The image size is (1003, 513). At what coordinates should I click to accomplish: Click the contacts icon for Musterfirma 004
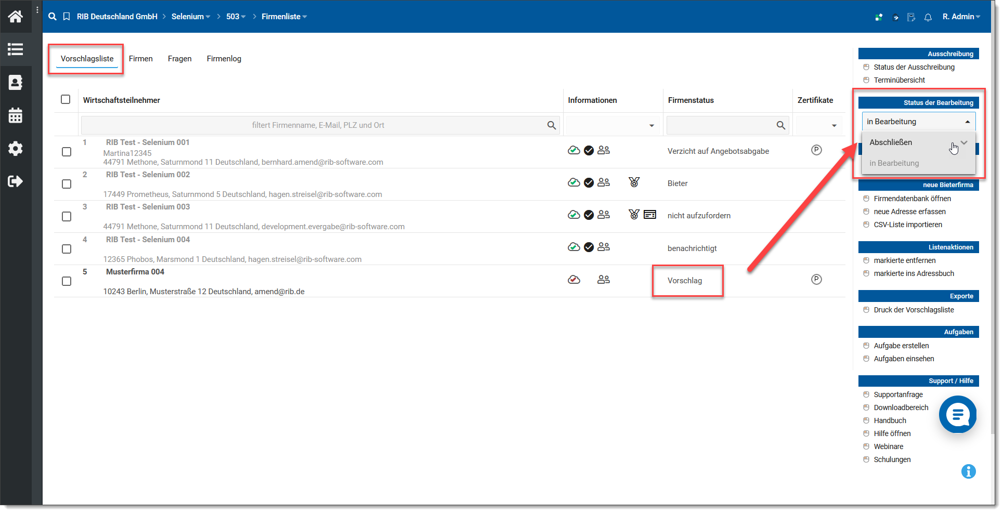[604, 280]
